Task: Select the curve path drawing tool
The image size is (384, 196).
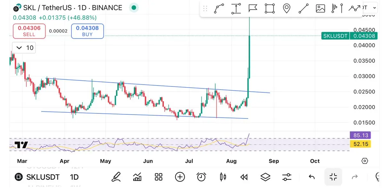Action: click(x=219, y=9)
